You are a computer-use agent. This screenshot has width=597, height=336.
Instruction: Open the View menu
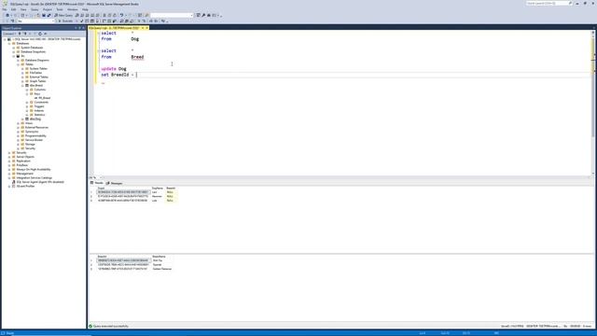point(23,9)
